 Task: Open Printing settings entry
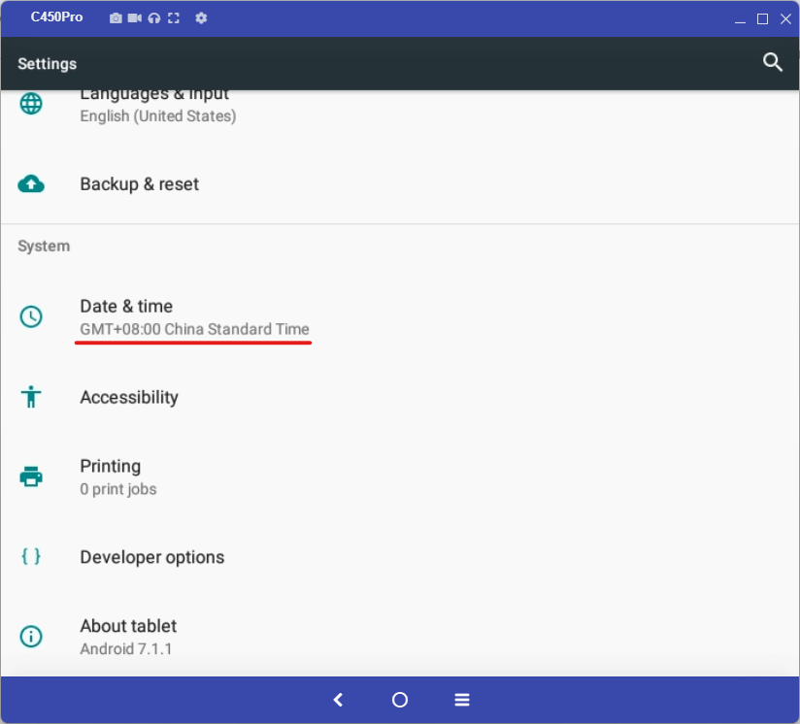[x=117, y=477]
